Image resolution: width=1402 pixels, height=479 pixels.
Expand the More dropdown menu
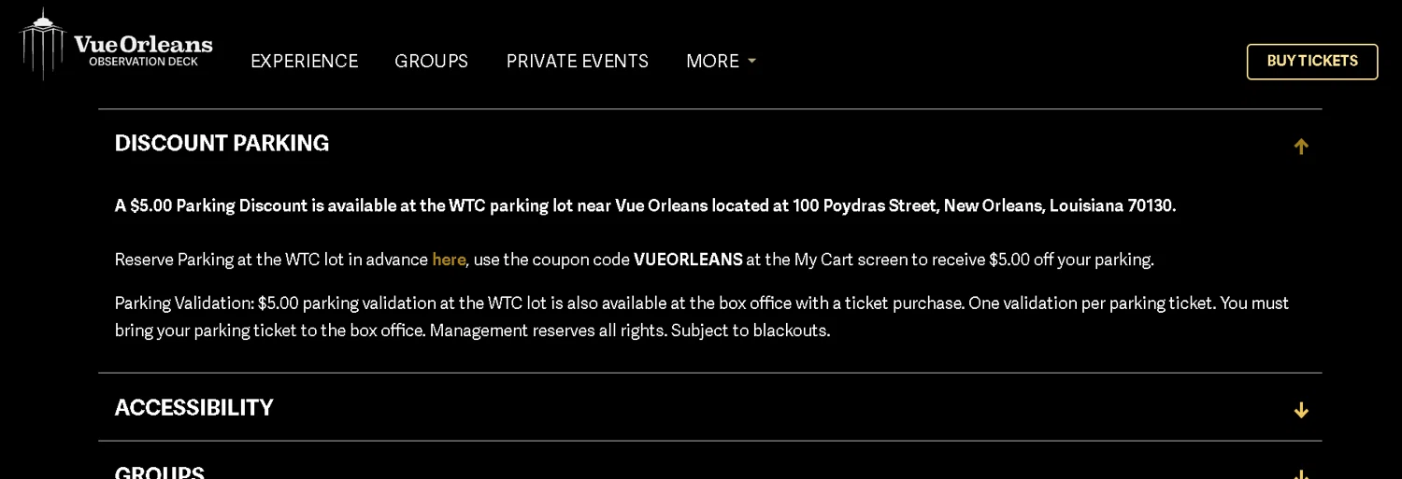[x=712, y=62]
